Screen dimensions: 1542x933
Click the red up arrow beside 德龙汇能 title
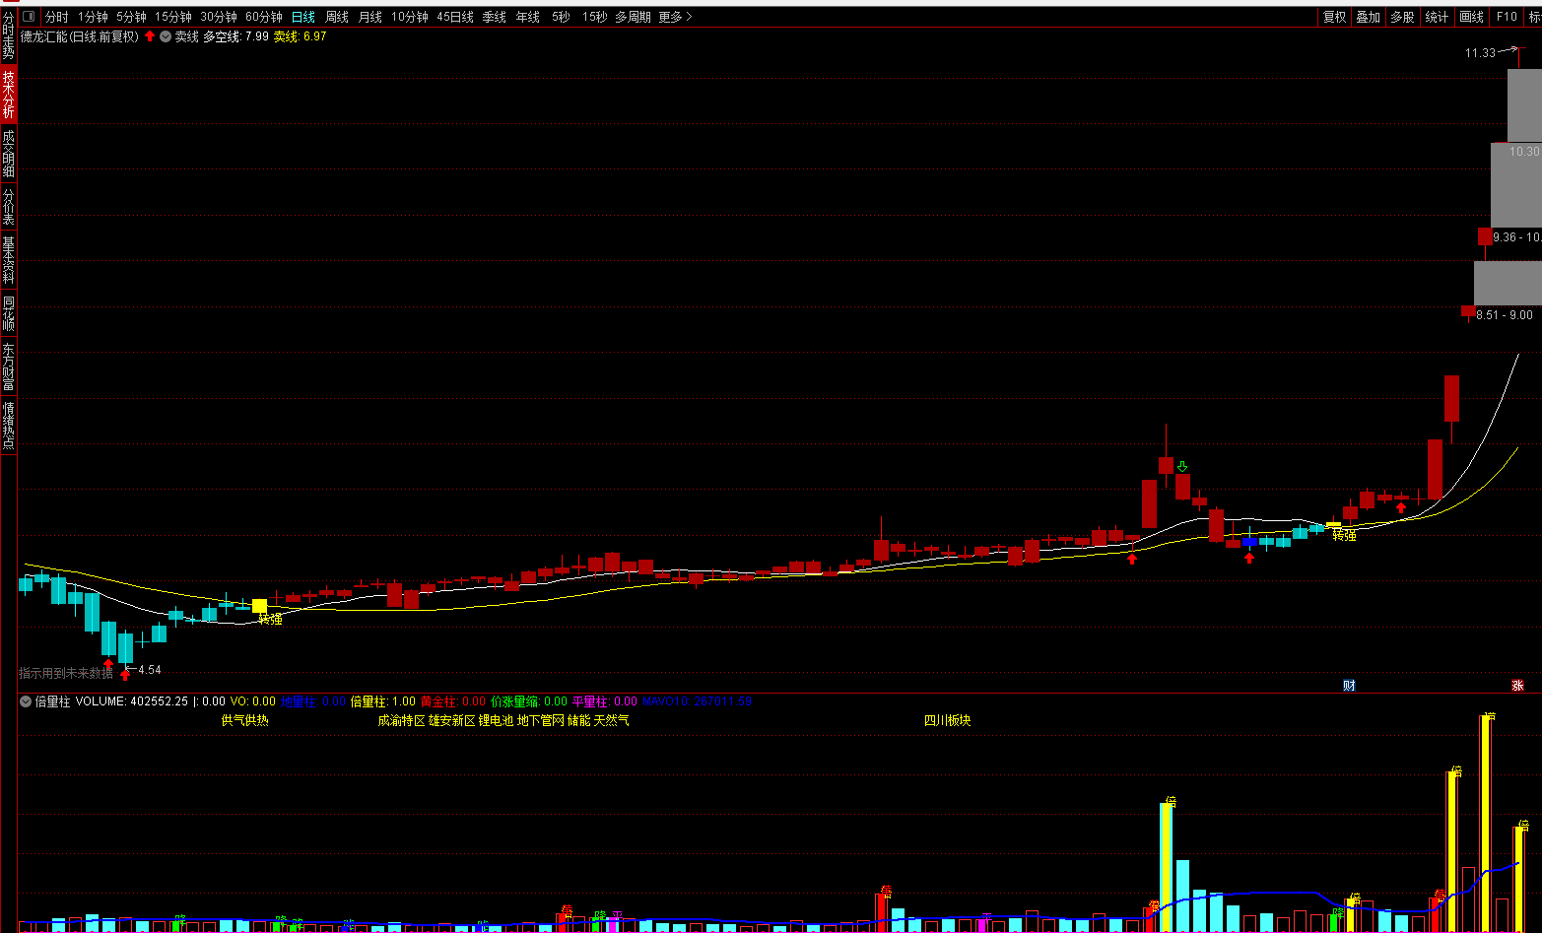150,36
